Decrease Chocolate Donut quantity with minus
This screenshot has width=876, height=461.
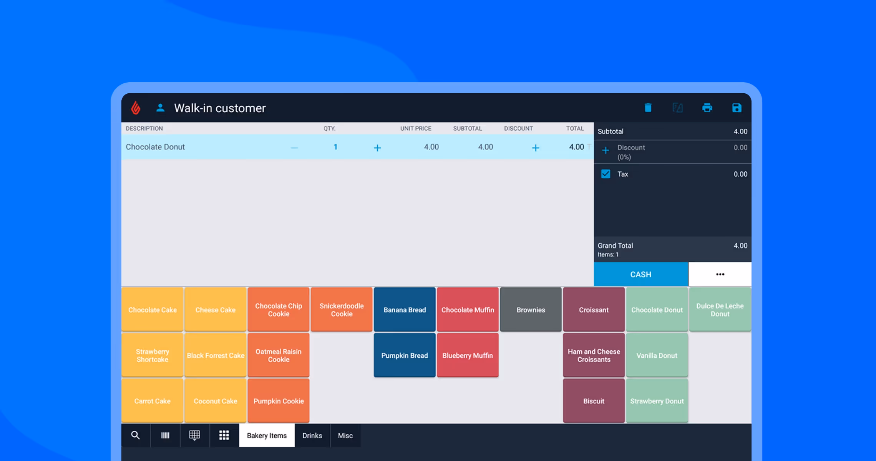(x=294, y=148)
